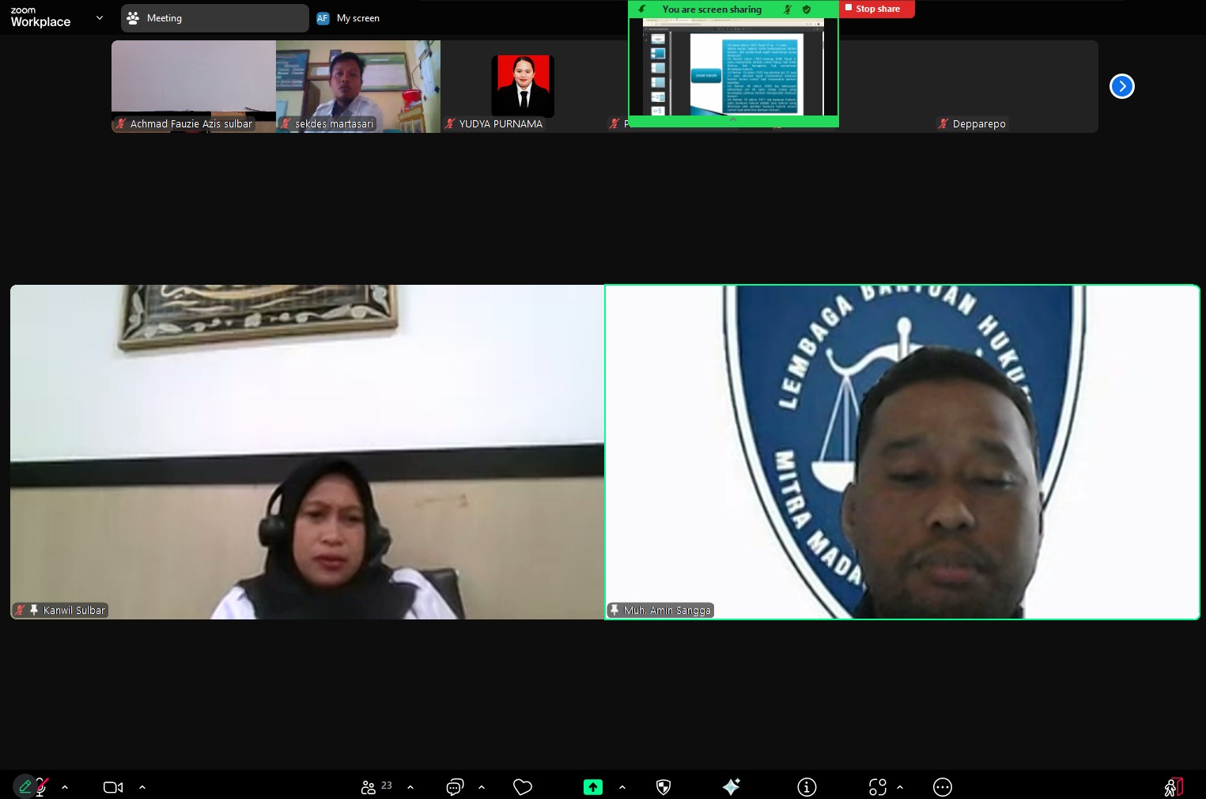Open the reactions heart icon
This screenshot has height=799, width=1206.
[x=522, y=787]
